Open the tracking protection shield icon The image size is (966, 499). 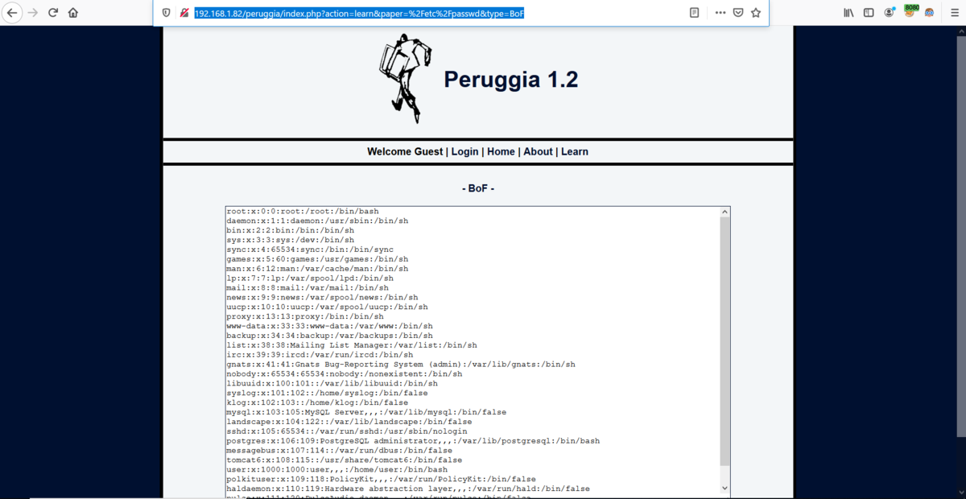tap(167, 13)
